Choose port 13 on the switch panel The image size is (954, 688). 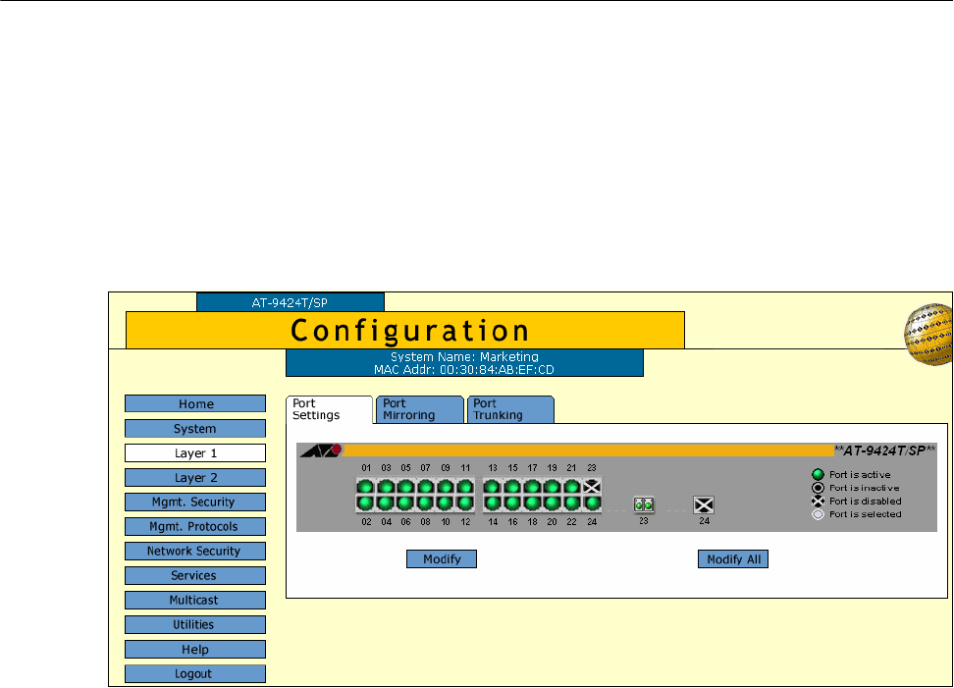493,487
